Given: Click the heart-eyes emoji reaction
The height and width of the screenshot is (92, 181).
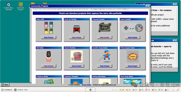Looking at the screenshot, I should (x=153, y=90).
